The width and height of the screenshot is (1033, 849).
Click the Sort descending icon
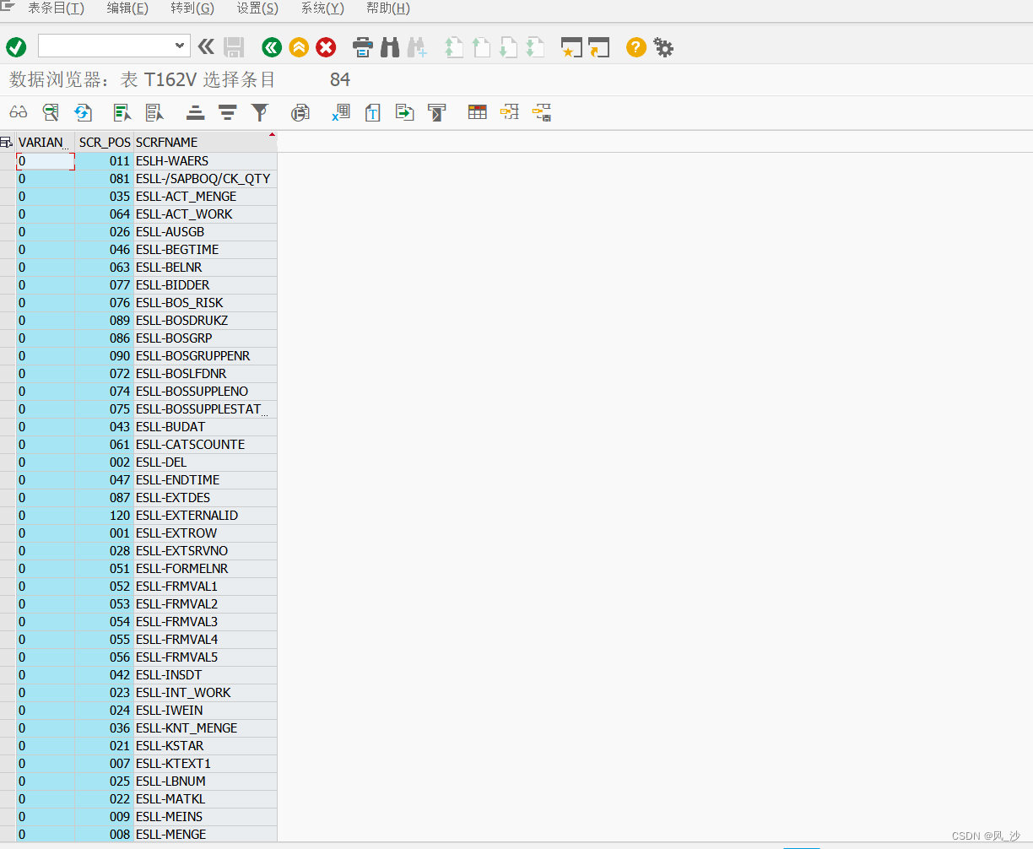[x=227, y=112]
